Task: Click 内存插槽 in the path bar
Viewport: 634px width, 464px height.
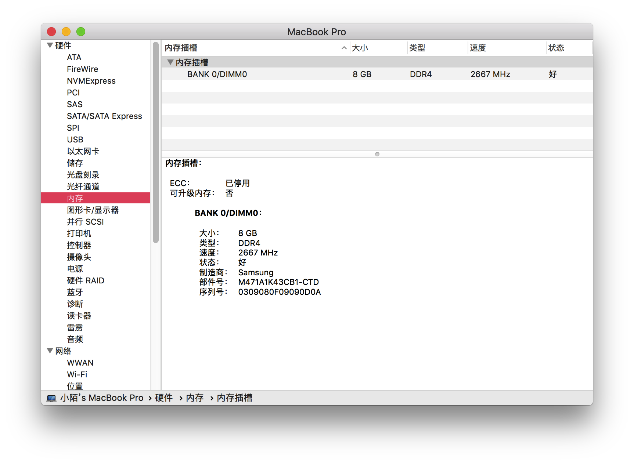Action: (234, 398)
